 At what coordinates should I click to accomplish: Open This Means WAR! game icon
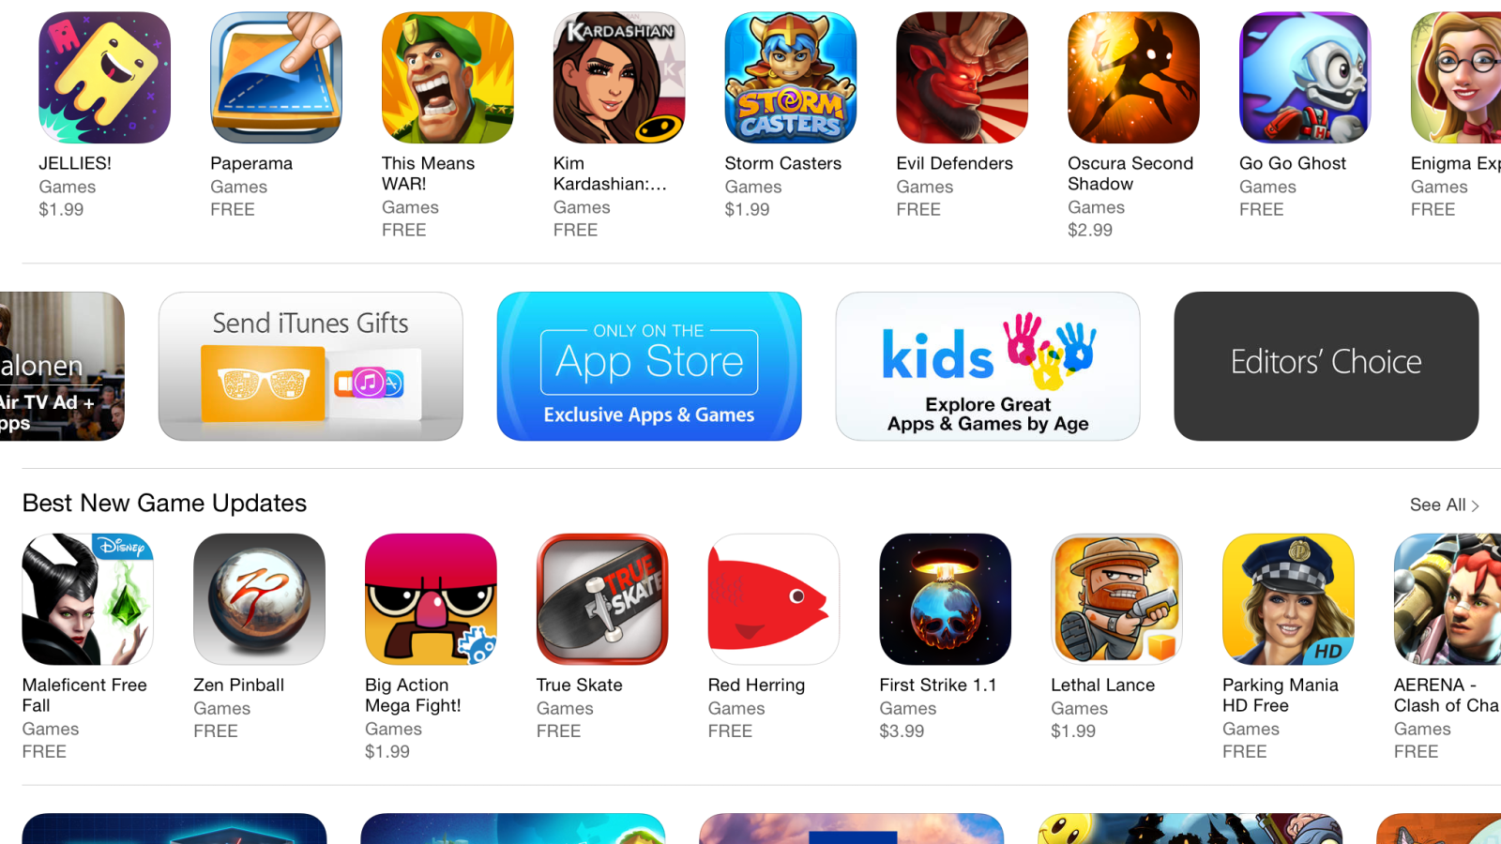pos(447,78)
